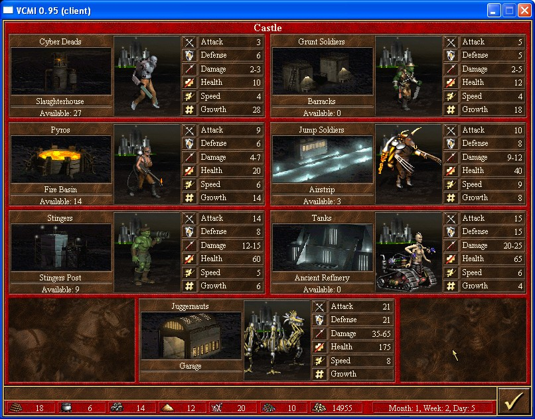Screen dimensions: 535x419
Task: Click the Speed icon in Stingers panel
Action: [x=189, y=272]
